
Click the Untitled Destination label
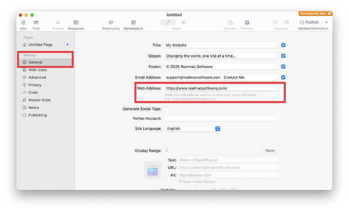point(313,28)
